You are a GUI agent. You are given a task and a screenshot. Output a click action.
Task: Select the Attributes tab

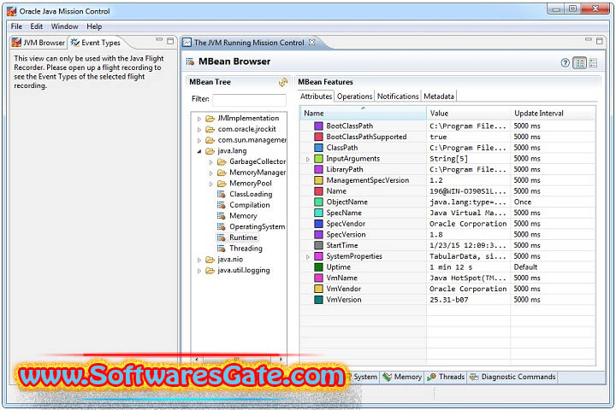(x=316, y=97)
